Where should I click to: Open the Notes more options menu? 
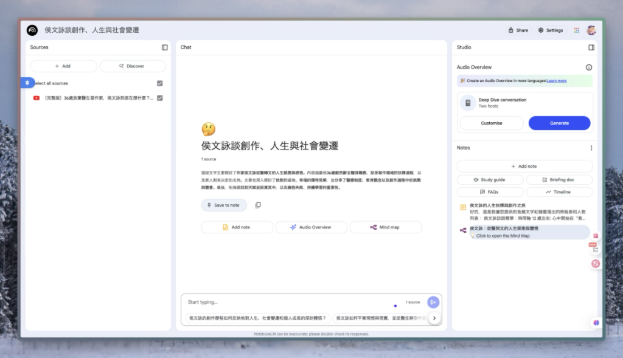tap(591, 148)
